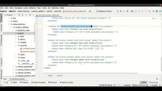The height and width of the screenshot is (91, 162).
Task: Click the master Git branch widget
Action: [x=154, y=85]
